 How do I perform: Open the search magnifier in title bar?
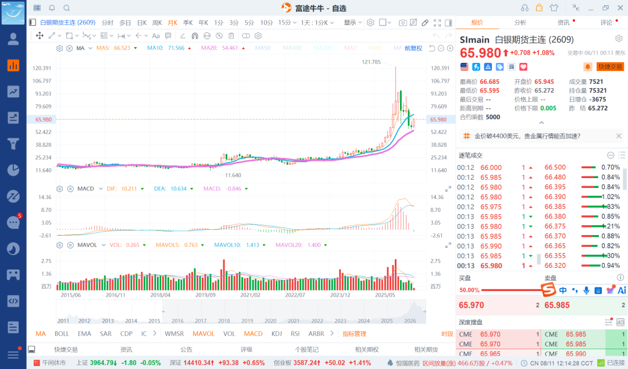click(x=66, y=8)
